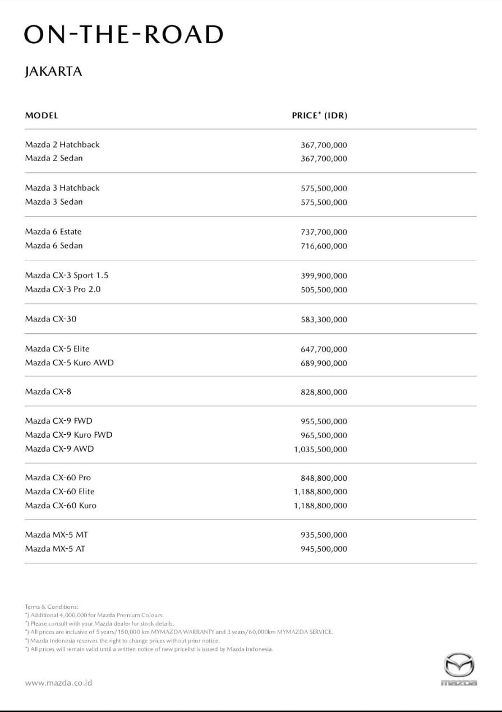Screen dimensions: 502x712
Task: Click the ON-THE-ROAD heading
Action: [x=123, y=35]
